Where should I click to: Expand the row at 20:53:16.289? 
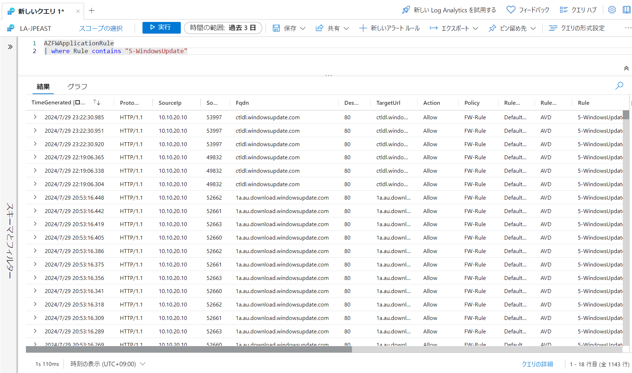(35, 331)
